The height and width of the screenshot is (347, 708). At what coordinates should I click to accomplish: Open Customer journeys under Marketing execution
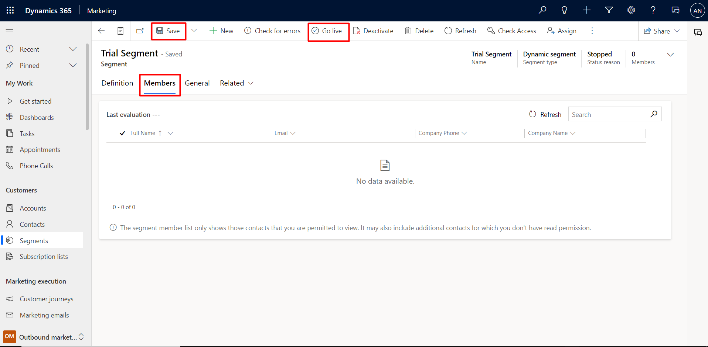click(x=46, y=299)
